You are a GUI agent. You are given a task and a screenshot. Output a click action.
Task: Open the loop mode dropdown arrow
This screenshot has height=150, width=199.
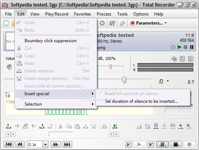[168, 81]
